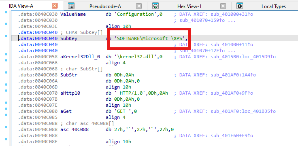Screen dimensions: 298x146
Task: Follow the sub_401000+11 cross reference
Action: [x=231, y=44]
